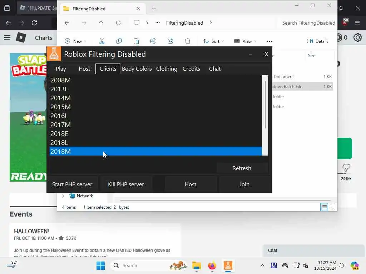Open the Body Colors tab
Screen dimensions: 366x274
[137, 69]
